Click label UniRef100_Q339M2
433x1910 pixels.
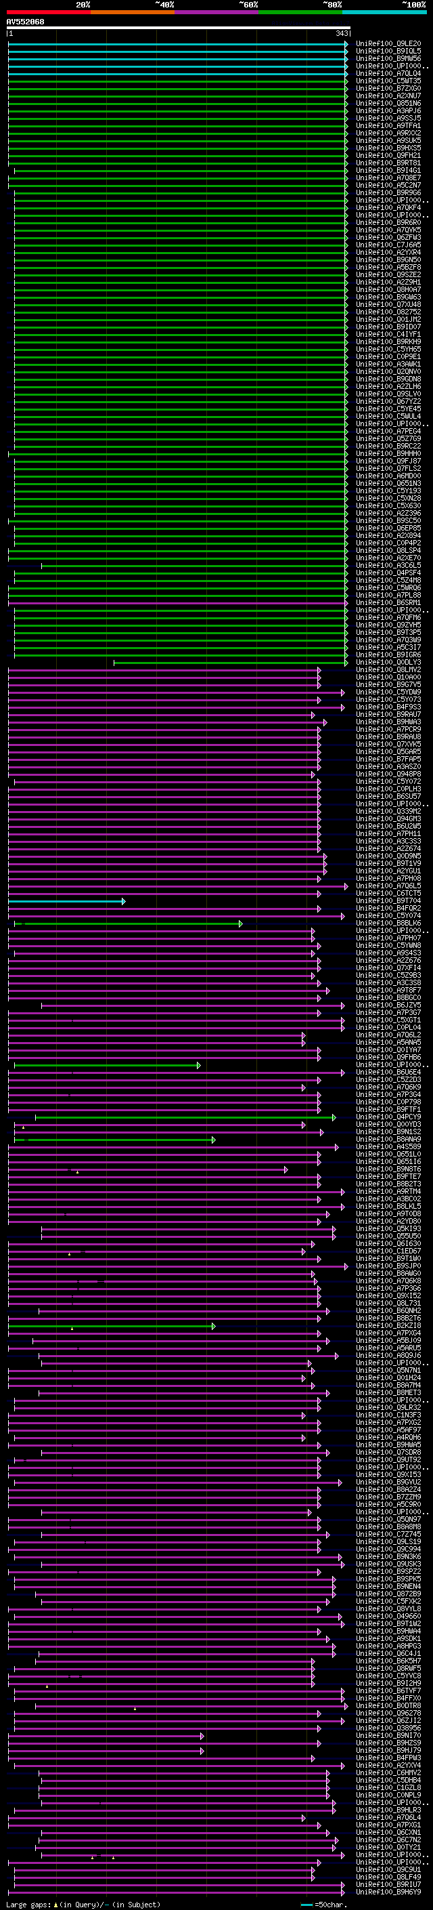tap(388, 811)
